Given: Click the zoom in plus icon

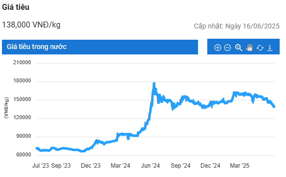Looking at the screenshot, I should coord(218,48).
